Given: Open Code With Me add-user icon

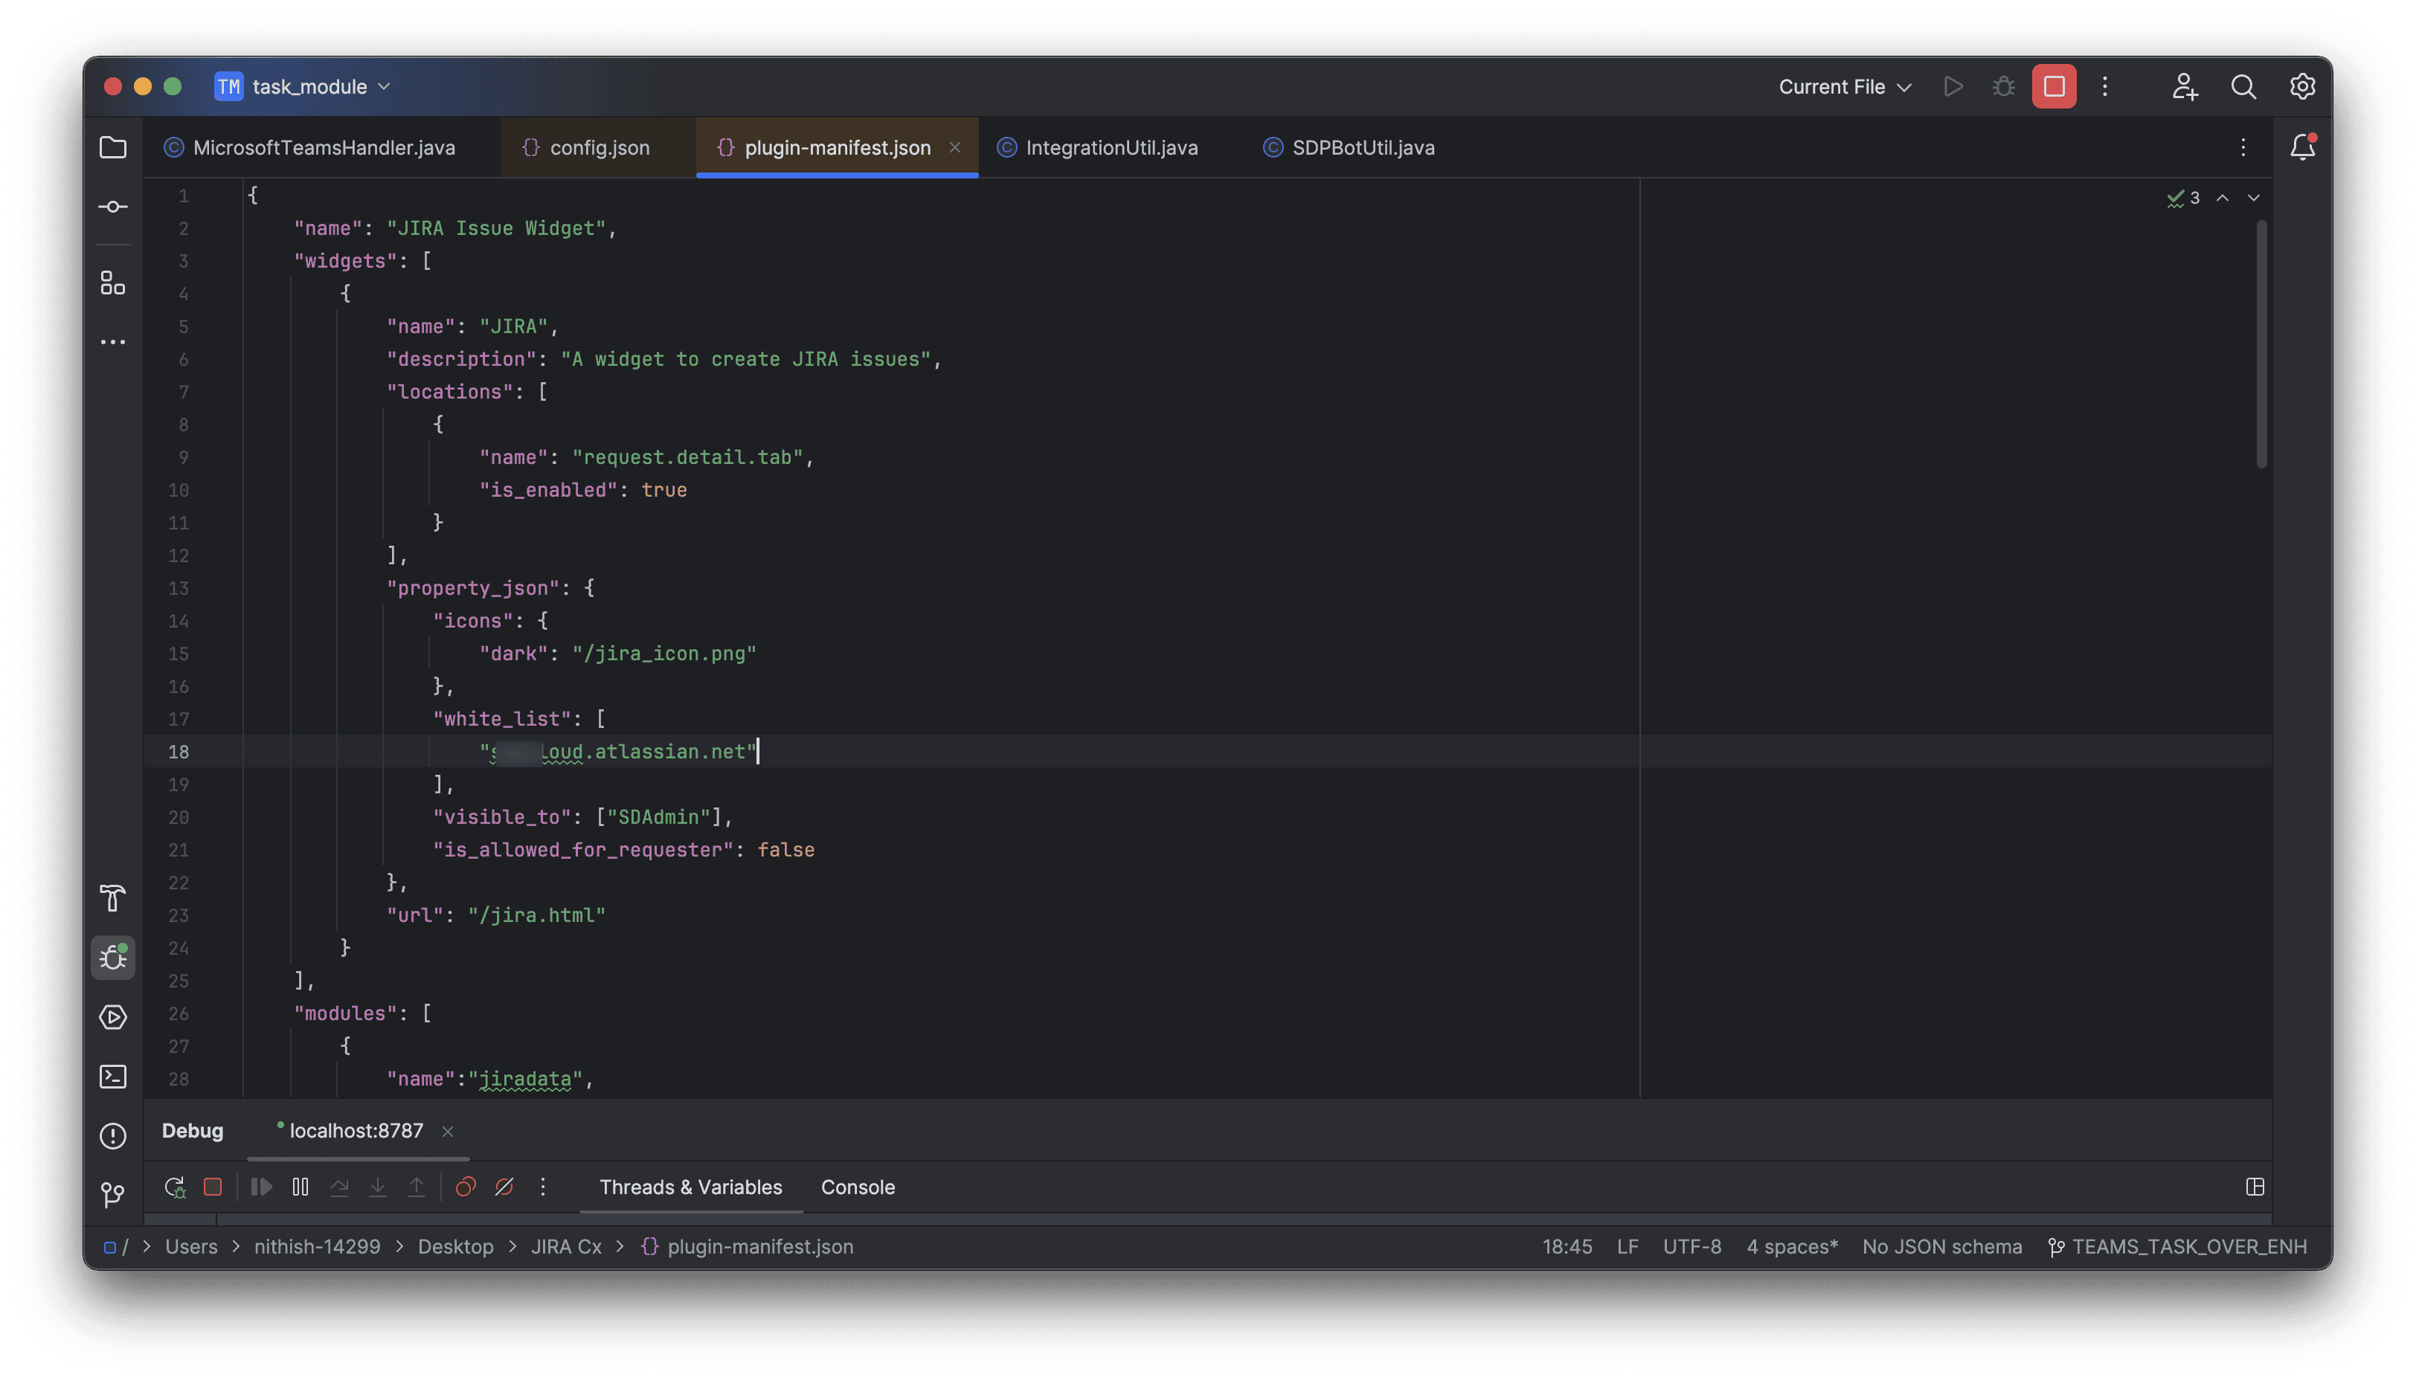Looking at the screenshot, I should (2185, 86).
